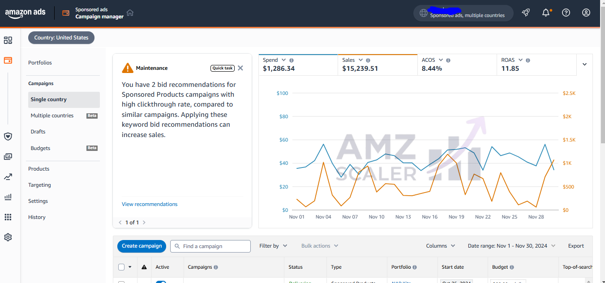605x283 pixels.
Task: Open select-all checkbox dropdown arrow
Action: (130, 267)
